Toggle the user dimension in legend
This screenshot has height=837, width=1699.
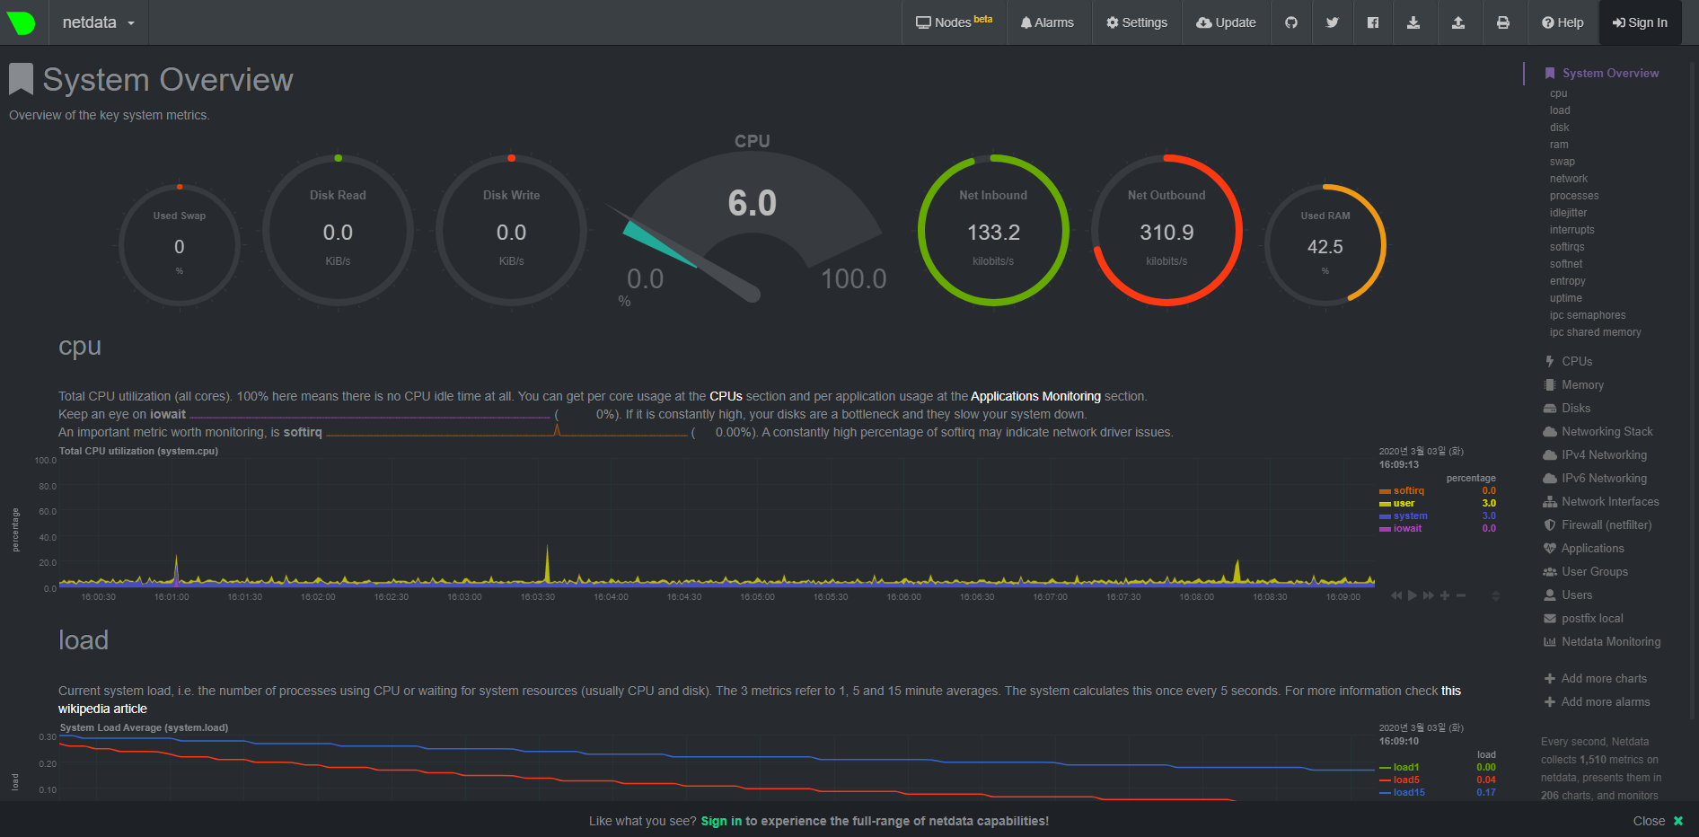[x=1404, y=503]
